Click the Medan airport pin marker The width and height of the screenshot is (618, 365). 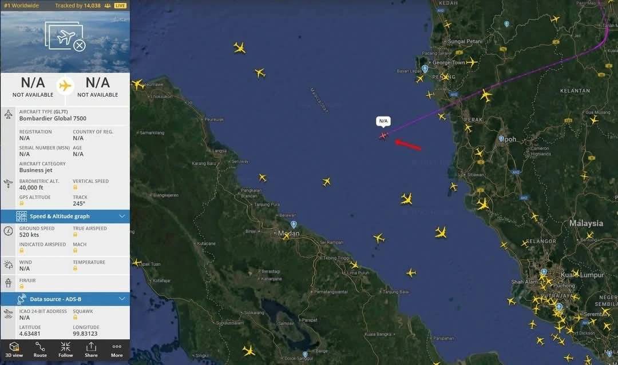[293, 224]
